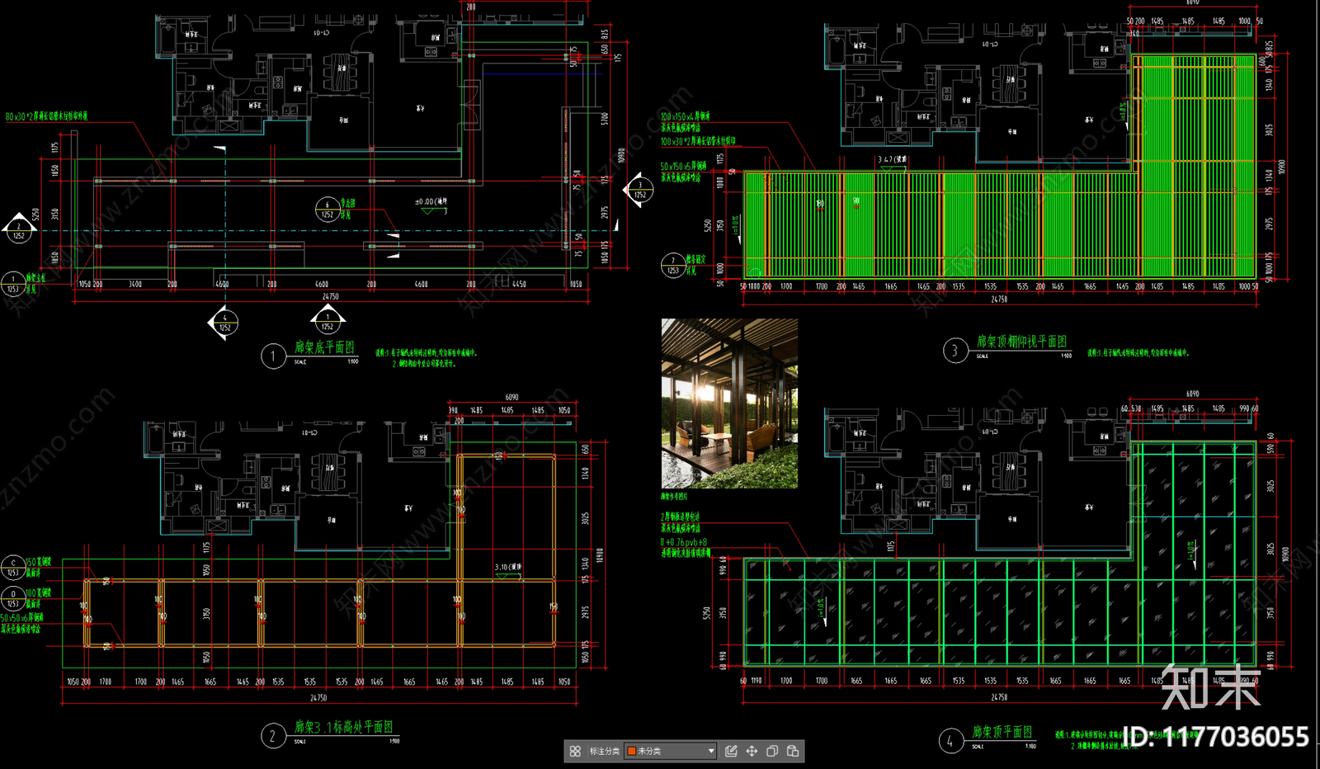Click the 3.10 beam-top elevation label
The image size is (1320, 769).
[508, 567]
